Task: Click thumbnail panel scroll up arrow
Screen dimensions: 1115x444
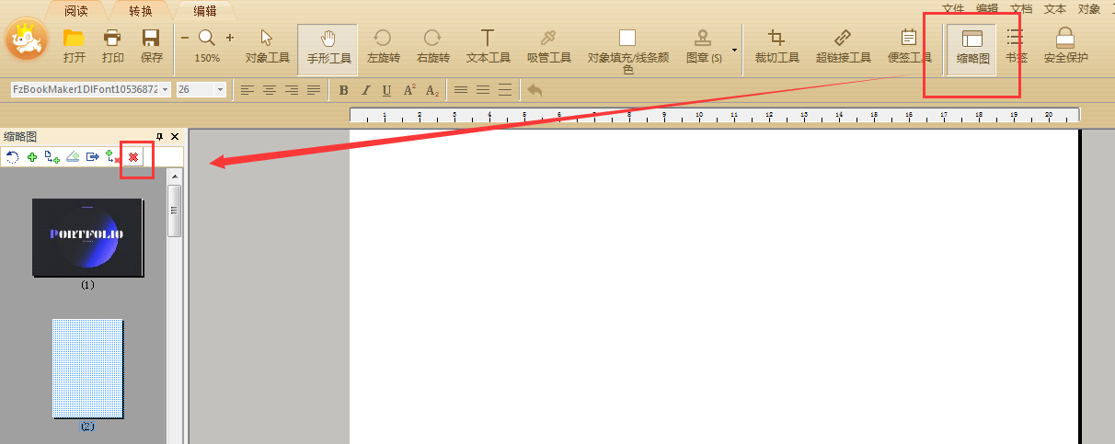Action: click(x=175, y=176)
